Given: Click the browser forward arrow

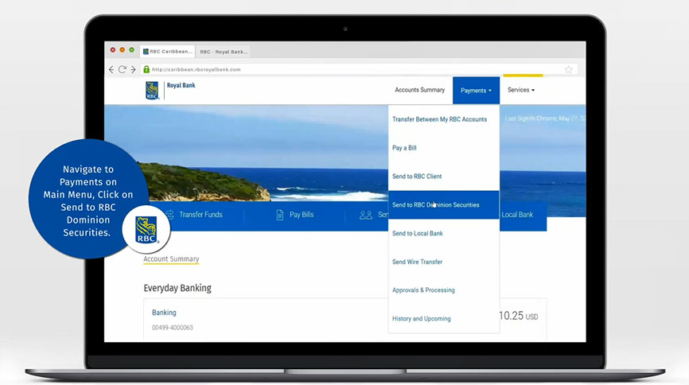Looking at the screenshot, I should pos(133,69).
